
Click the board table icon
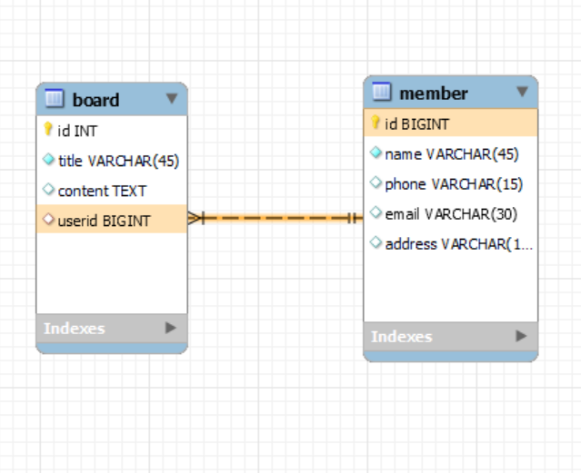click(55, 99)
